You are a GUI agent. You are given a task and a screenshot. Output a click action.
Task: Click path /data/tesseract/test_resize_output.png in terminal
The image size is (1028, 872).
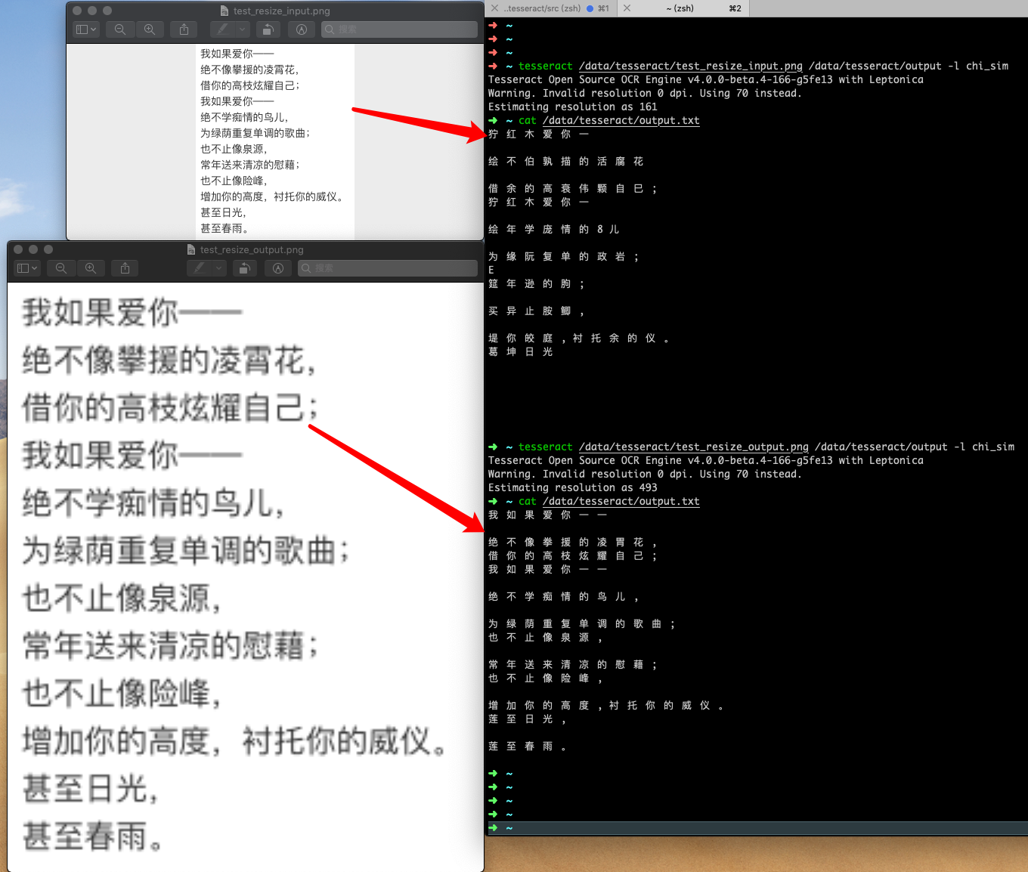point(694,447)
